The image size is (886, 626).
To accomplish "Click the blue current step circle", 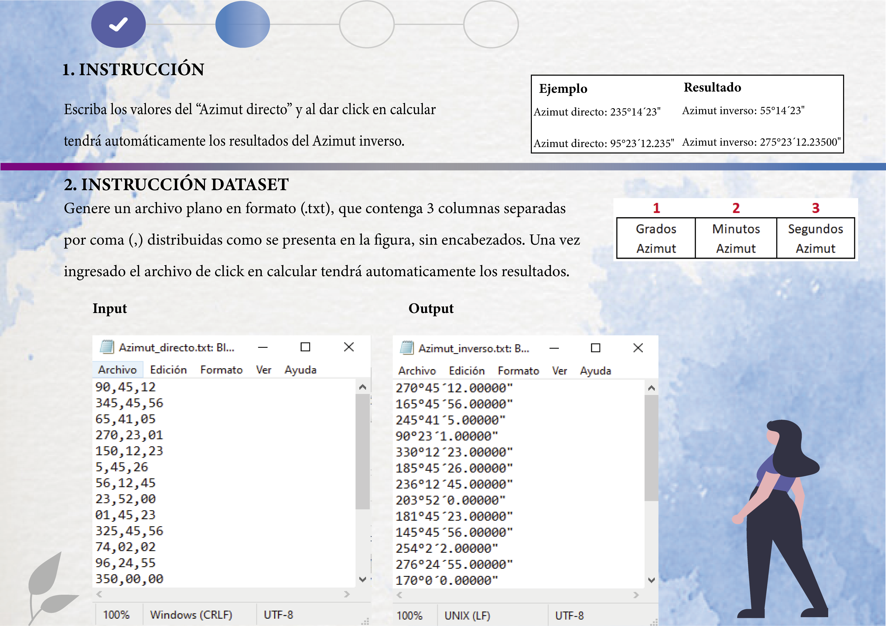I will (x=242, y=24).
